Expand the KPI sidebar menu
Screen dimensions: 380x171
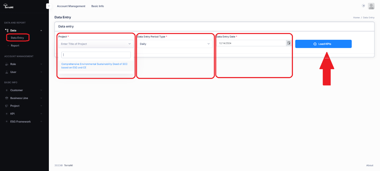pyautogui.click(x=41, y=114)
